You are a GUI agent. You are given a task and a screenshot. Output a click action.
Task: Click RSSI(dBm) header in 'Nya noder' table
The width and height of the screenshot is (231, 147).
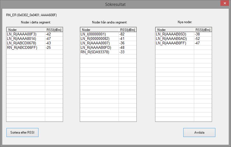click(x=203, y=30)
